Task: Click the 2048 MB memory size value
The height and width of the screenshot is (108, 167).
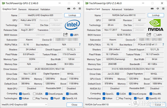Action: pyautogui.click(x=112, y=64)
